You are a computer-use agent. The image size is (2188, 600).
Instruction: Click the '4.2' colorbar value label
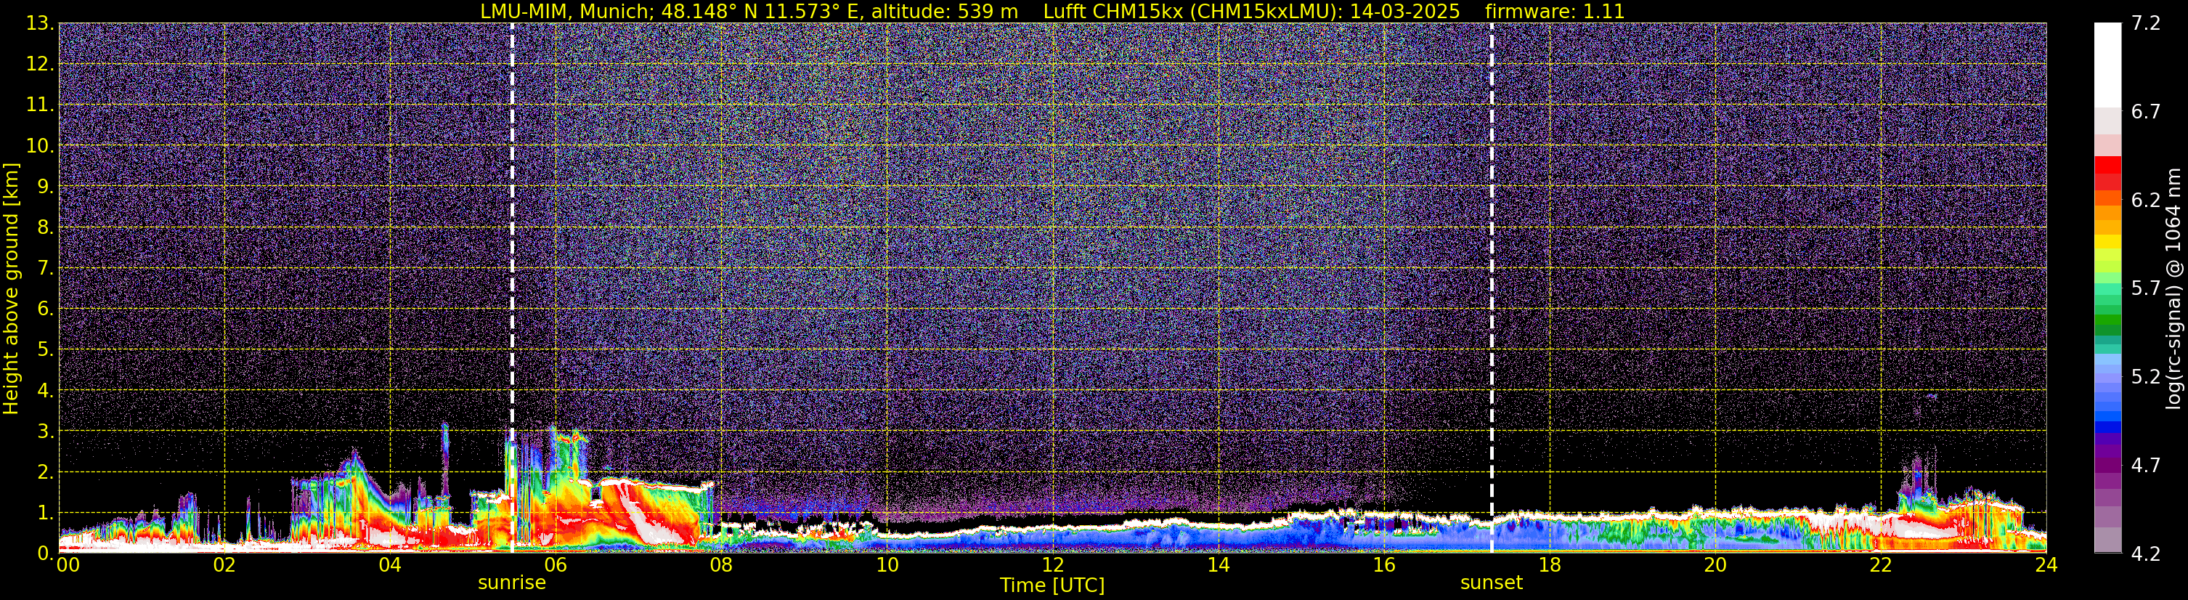coord(2147,554)
